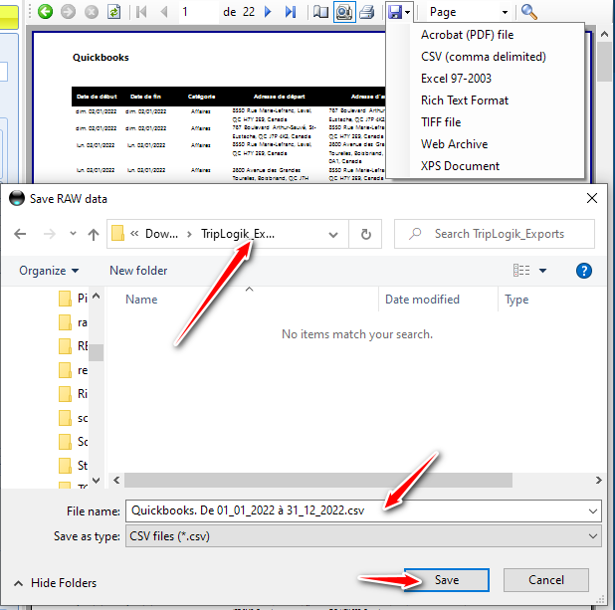Go to previous report page
Image resolution: width=615 pixels, height=610 pixels.
click(x=164, y=12)
